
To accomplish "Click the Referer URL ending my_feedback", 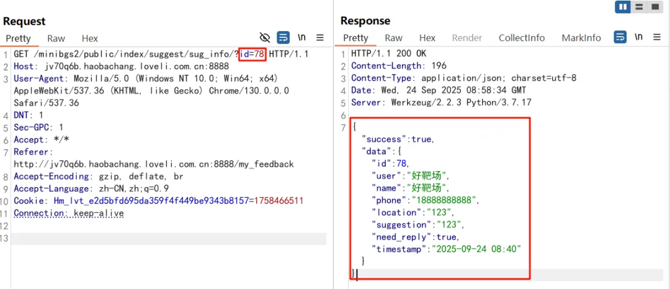I will (154, 164).
